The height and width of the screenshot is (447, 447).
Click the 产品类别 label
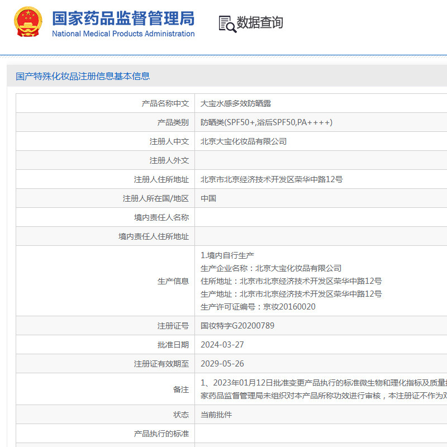pyautogui.click(x=173, y=122)
